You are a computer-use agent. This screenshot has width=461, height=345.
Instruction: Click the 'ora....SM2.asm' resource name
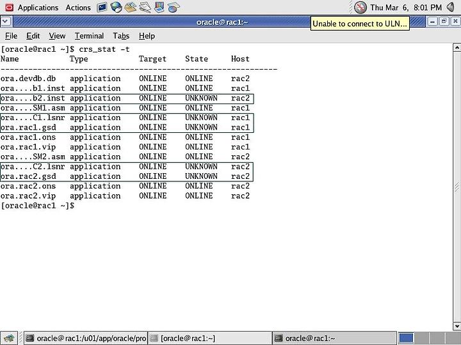tap(33, 157)
